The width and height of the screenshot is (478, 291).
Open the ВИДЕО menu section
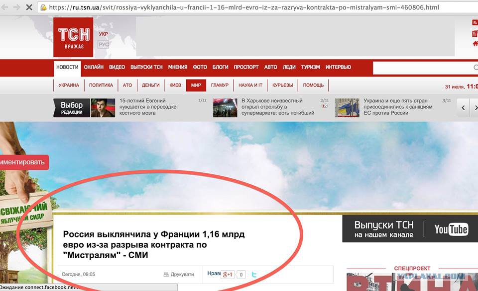pos(117,67)
